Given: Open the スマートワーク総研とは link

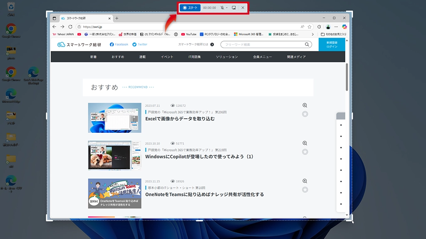Looking at the screenshot, I should coord(196,44).
